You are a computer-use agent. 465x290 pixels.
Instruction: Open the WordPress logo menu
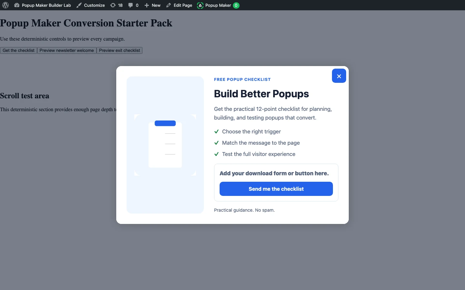click(5, 5)
